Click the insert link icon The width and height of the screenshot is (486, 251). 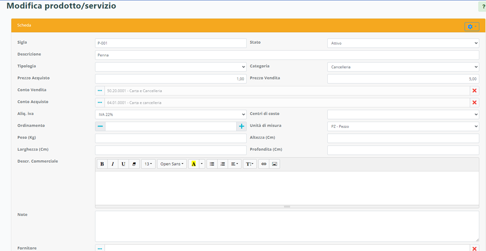click(x=264, y=164)
